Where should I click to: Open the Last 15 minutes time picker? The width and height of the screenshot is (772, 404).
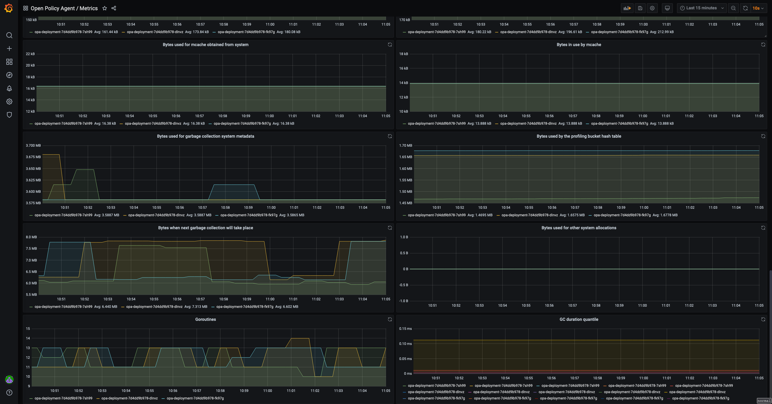click(701, 8)
